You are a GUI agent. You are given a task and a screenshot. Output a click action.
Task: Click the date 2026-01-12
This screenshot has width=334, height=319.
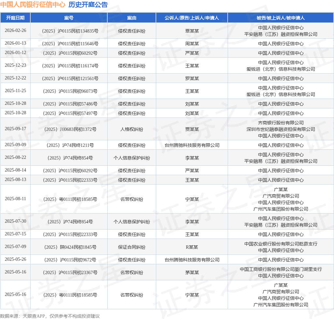coord(15,52)
